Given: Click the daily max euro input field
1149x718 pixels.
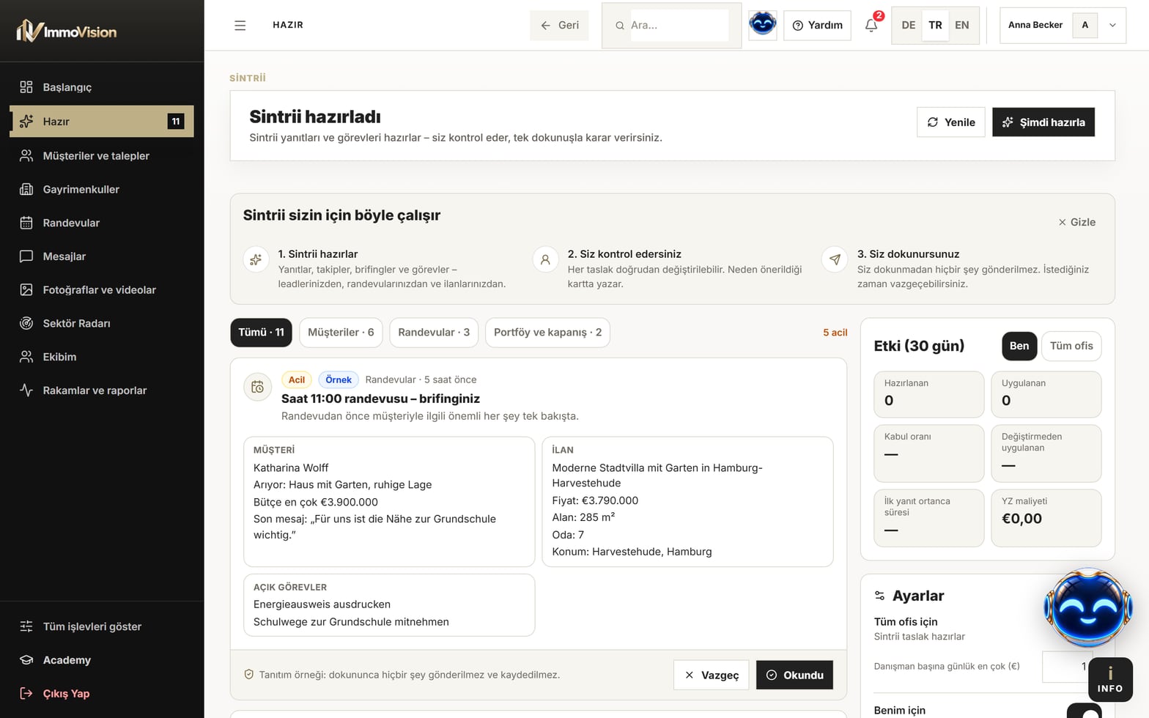Looking at the screenshot, I should pos(1067,667).
